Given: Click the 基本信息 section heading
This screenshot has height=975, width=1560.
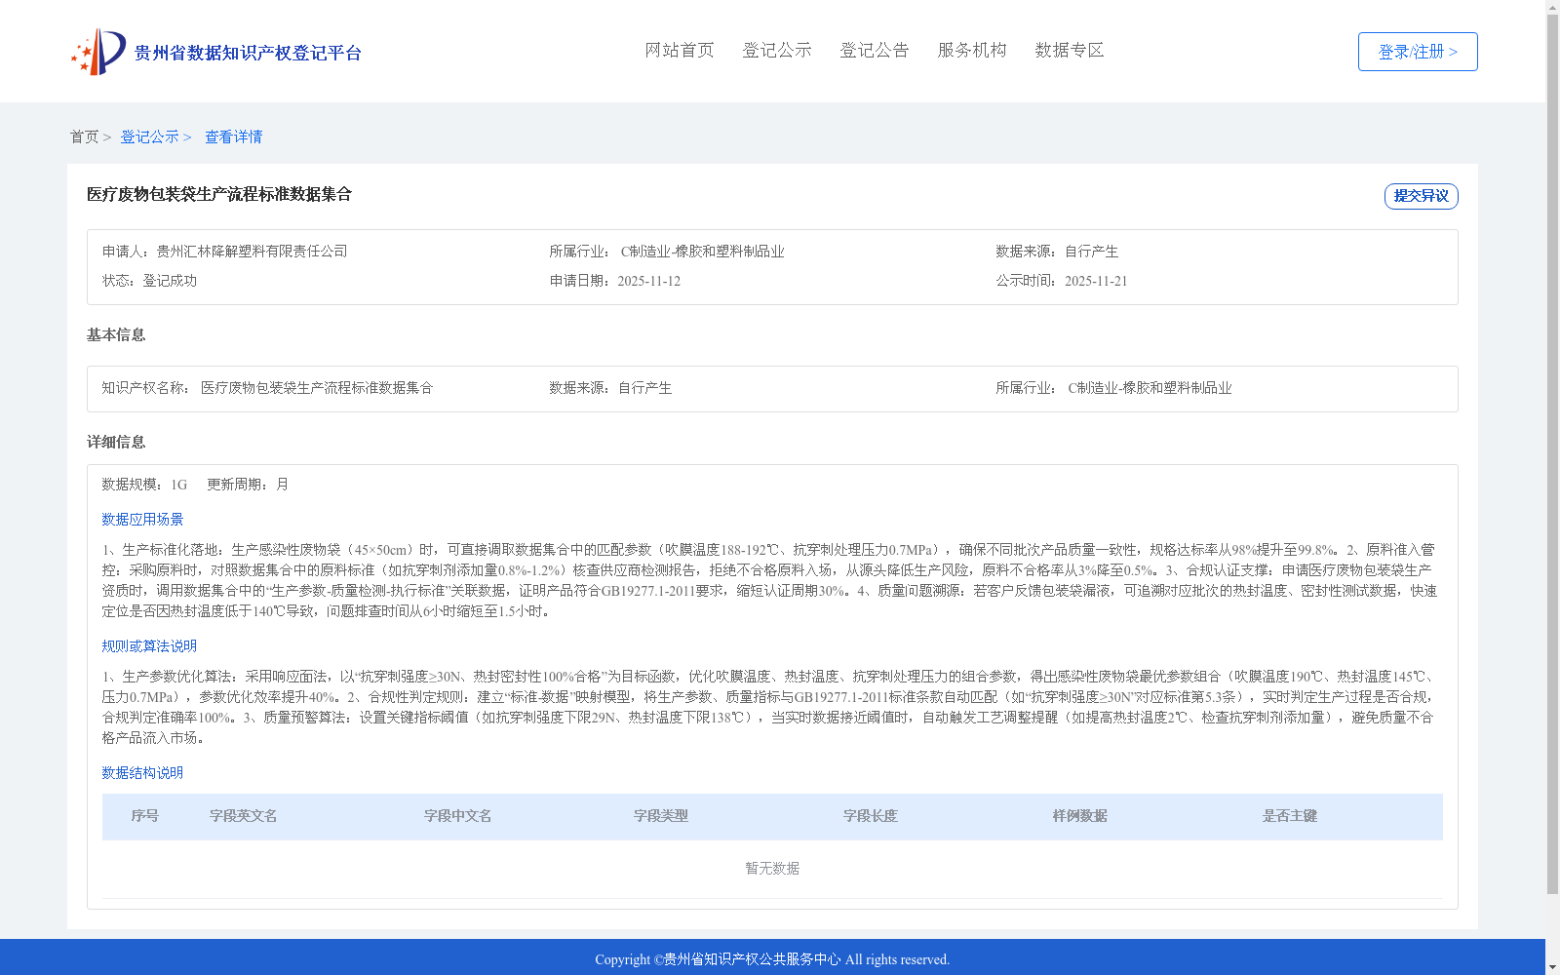Looking at the screenshot, I should (x=116, y=334).
